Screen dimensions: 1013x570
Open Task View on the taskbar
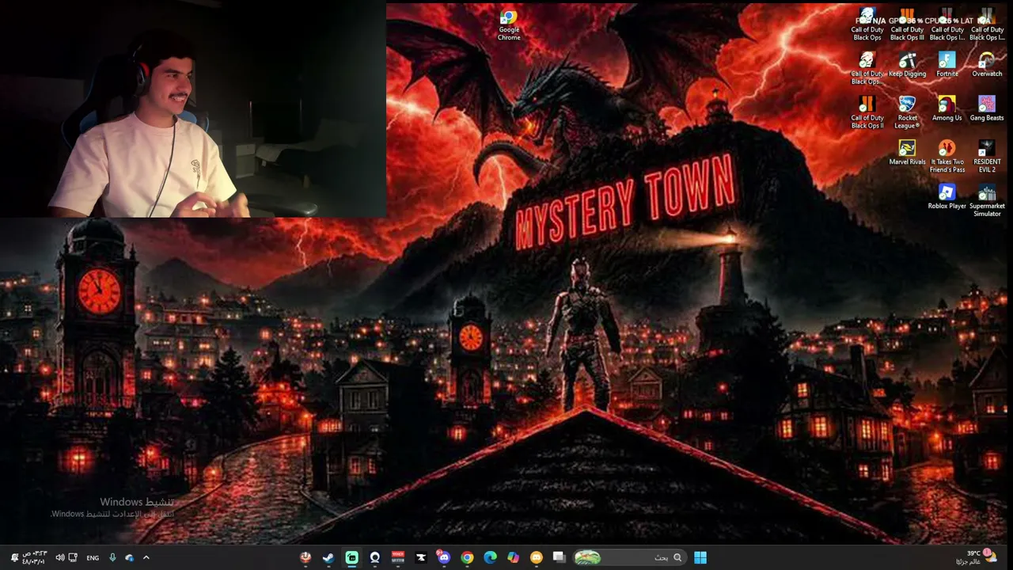(559, 557)
